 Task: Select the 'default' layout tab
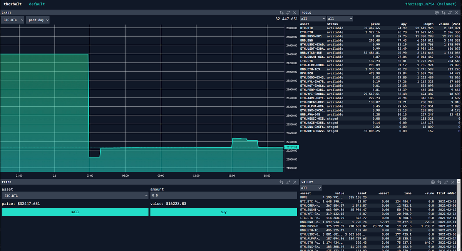37,4
